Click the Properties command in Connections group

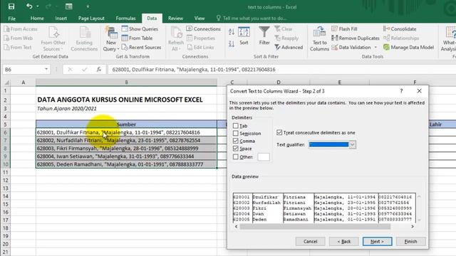tap(201, 38)
